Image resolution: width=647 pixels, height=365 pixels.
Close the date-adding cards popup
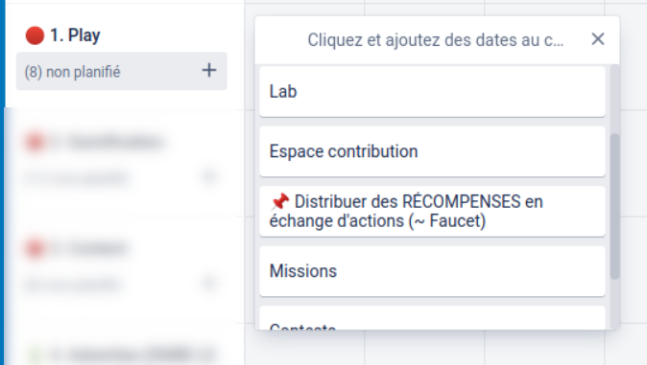597,39
